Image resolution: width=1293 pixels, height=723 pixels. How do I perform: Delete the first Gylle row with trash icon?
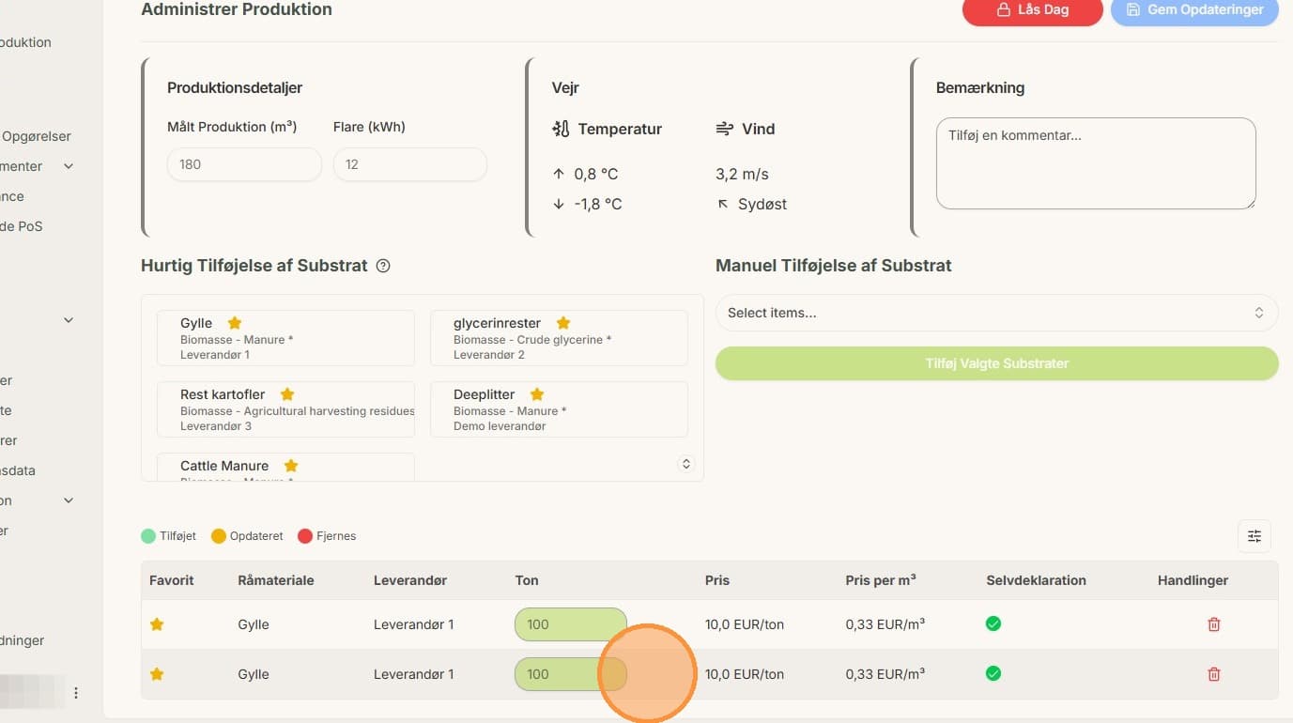(x=1214, y=624)
